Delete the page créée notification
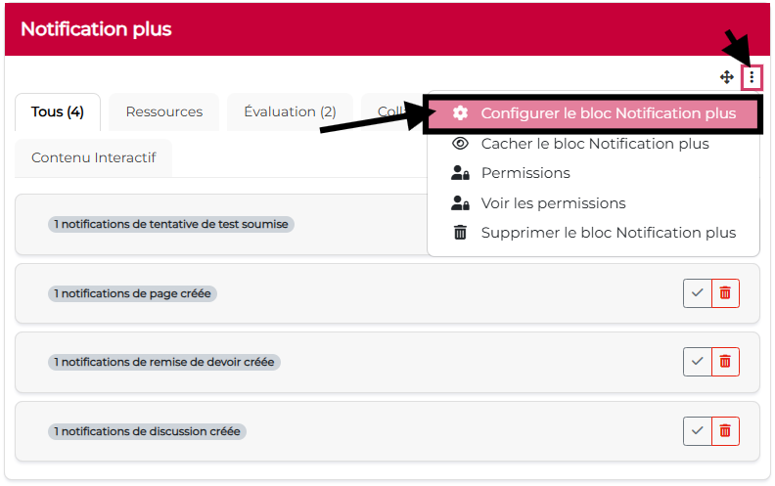Image resolution: width=775 pixels, height=486 pixels. pyautogui.click(x=725, y=292)
